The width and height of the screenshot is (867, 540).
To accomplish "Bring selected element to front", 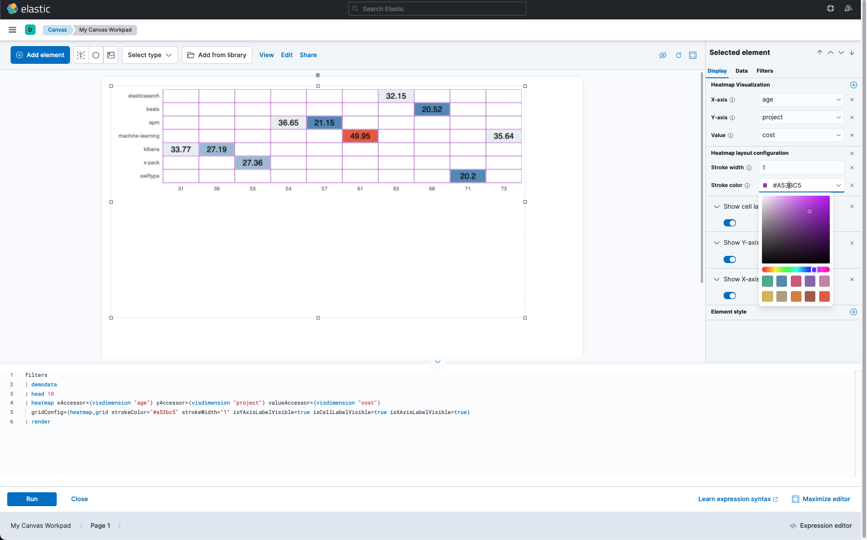I will [820, 53].
